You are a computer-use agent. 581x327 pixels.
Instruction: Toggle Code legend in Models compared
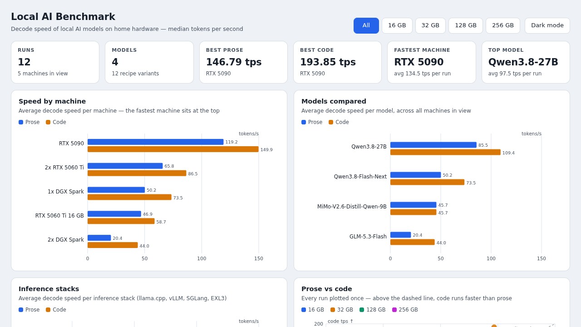[x=339, y=122]
